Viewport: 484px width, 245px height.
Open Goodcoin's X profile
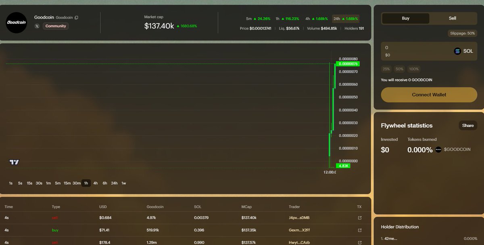(37, 26)
